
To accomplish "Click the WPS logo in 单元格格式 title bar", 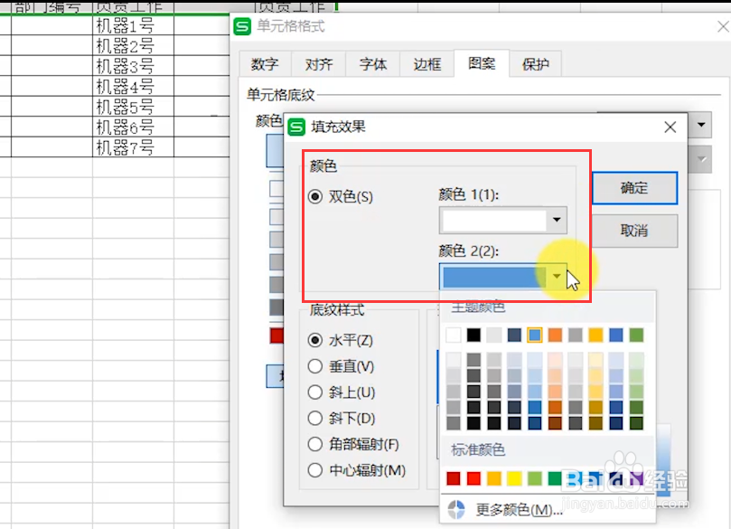I will [x=242, y=27].
